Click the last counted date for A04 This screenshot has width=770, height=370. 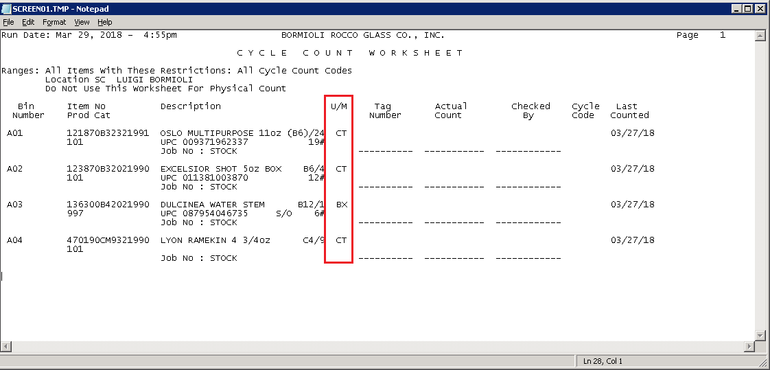(x=633, y=240)
